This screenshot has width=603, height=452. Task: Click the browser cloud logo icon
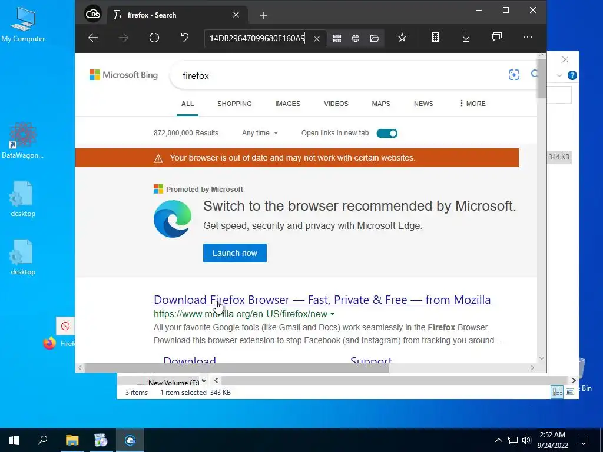click(x=92, y=15)
